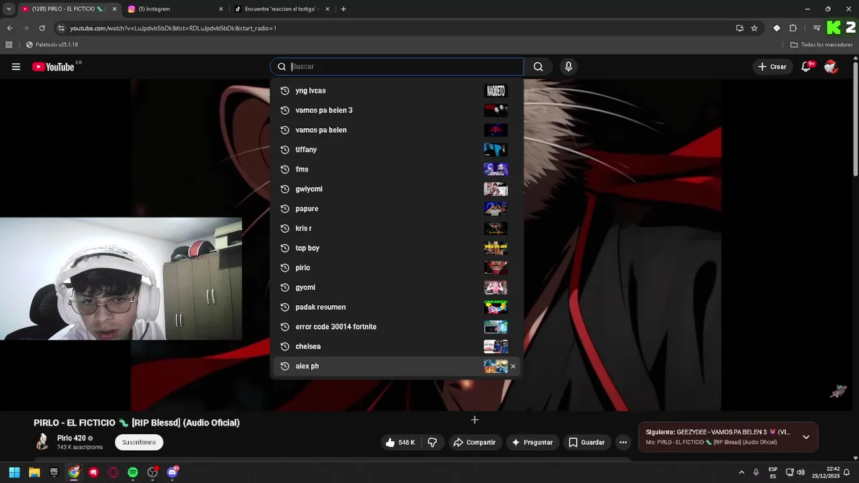Select the PIRLO - EL FICTICIO tab
The height and width of the screenshot is (483, 859).
tap(68, 9)
